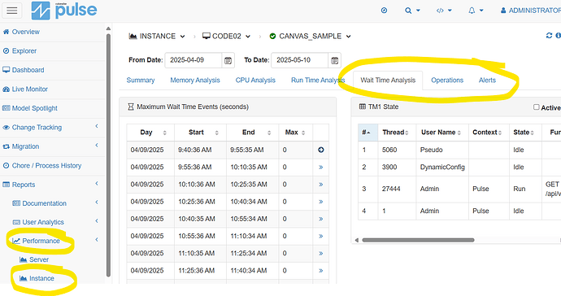
Task: Open the search magnifier menu
Action: coord(412,11)
